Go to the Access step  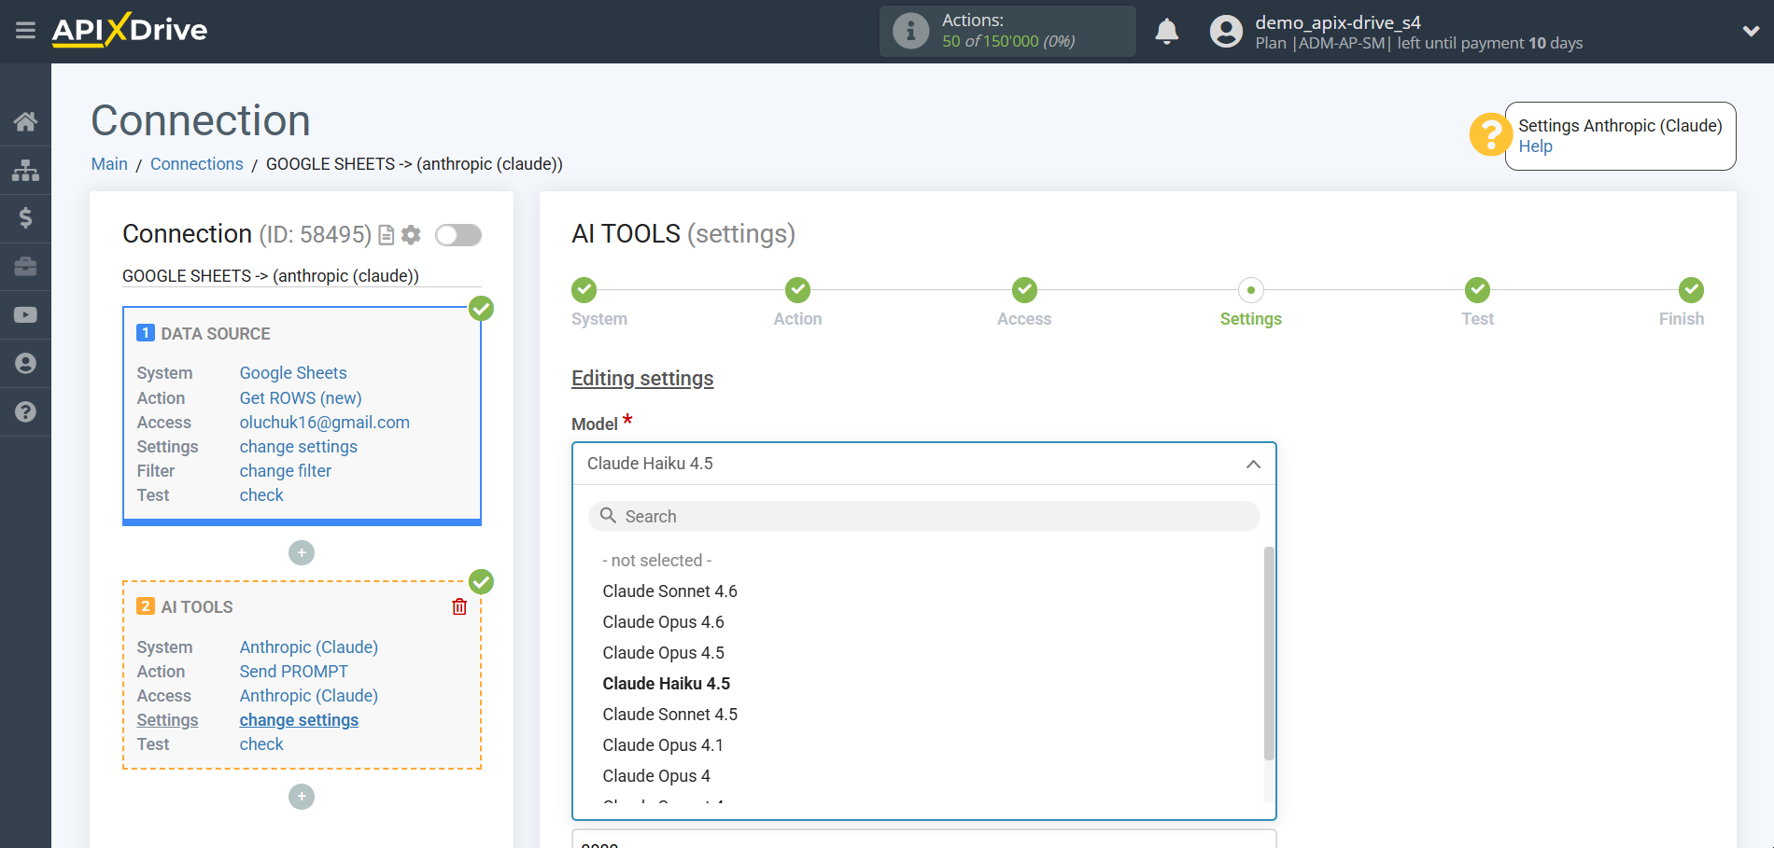[1024, 290]
